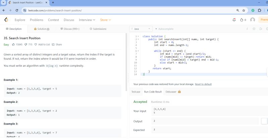Open the user profile avatar
This screenshot has height=139, width=268.
click(x=253, y=20)
